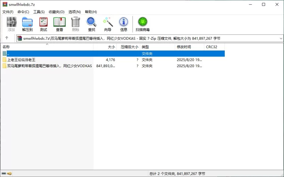Open the 命令(C) menu
The height and width of the screenshot is (177, 284).
(23, 12)
